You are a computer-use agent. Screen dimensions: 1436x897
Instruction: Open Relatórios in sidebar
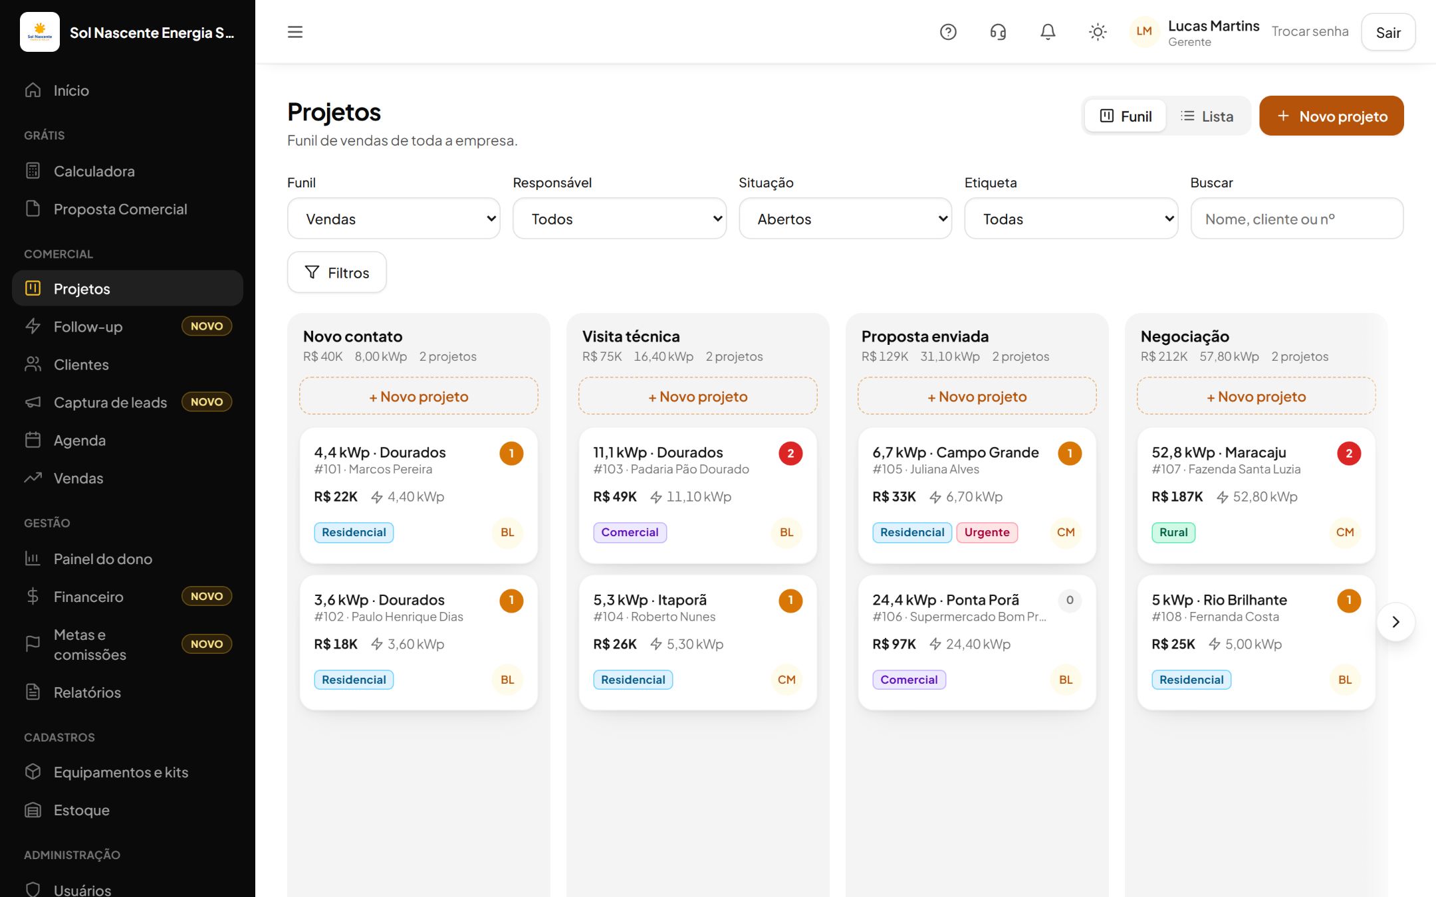(x=128, y=692)
